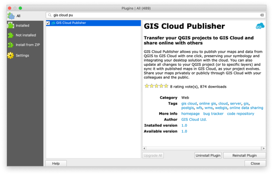Open the plugin homepage link
Image resolution: width=273 pixels, height=175 pixels.
(x=191, y=114)
